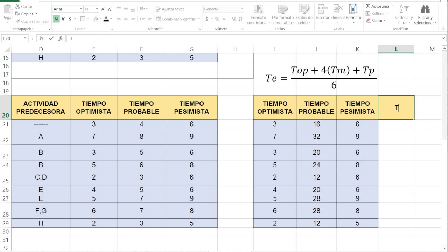Click Ajustar texto button
The height and width of the screenshot is (252, 448).
[x=170, y=9]
